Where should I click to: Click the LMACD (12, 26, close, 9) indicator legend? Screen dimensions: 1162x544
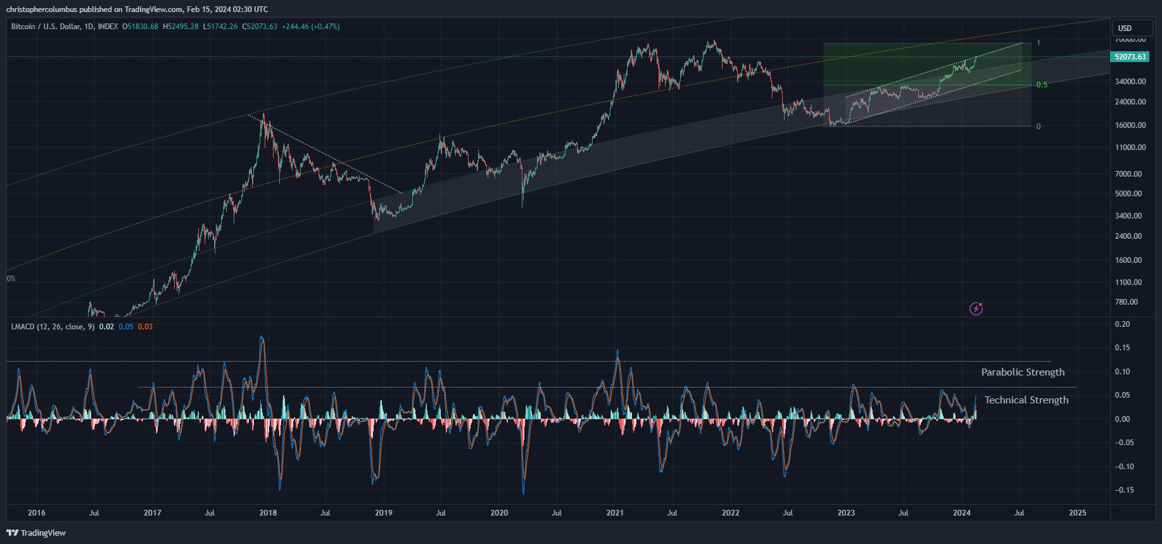coord(53,327)
